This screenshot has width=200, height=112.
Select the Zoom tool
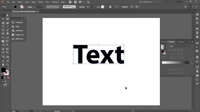(7, 65)
